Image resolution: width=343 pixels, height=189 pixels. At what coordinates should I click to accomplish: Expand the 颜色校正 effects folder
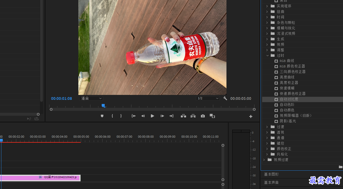tap(267, 149)
